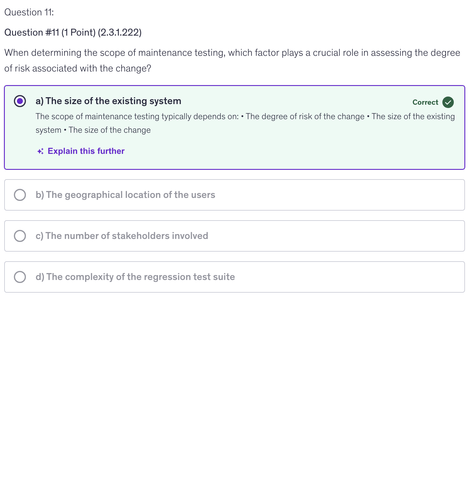Image resolution: width=471 pixels, height=499 pixels.
Task: Select radio button for regression test suite option
Action: [x=20, y=277]
